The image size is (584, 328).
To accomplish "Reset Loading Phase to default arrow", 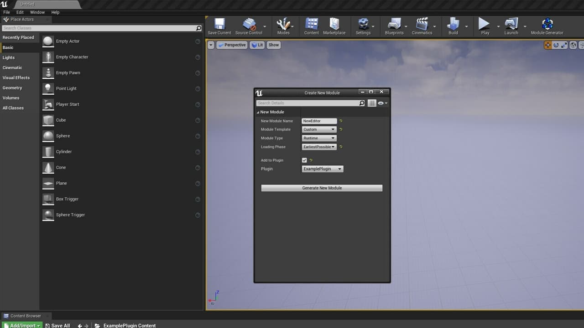I will click(x=341, y=147).
